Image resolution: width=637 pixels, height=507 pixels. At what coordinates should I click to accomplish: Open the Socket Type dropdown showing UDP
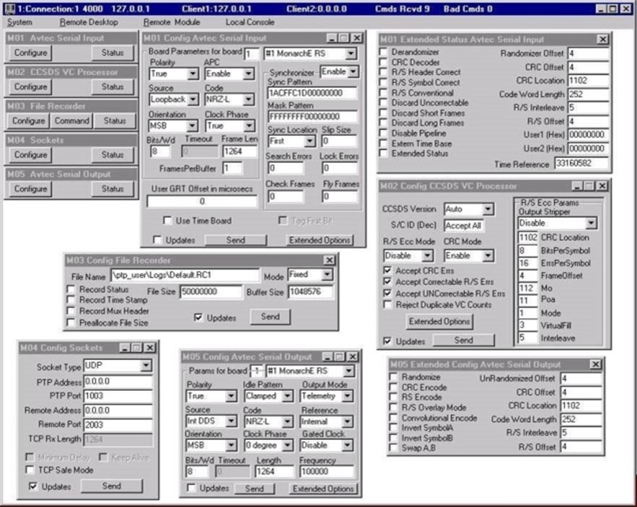pyautogui.click(x=145, y=366)
